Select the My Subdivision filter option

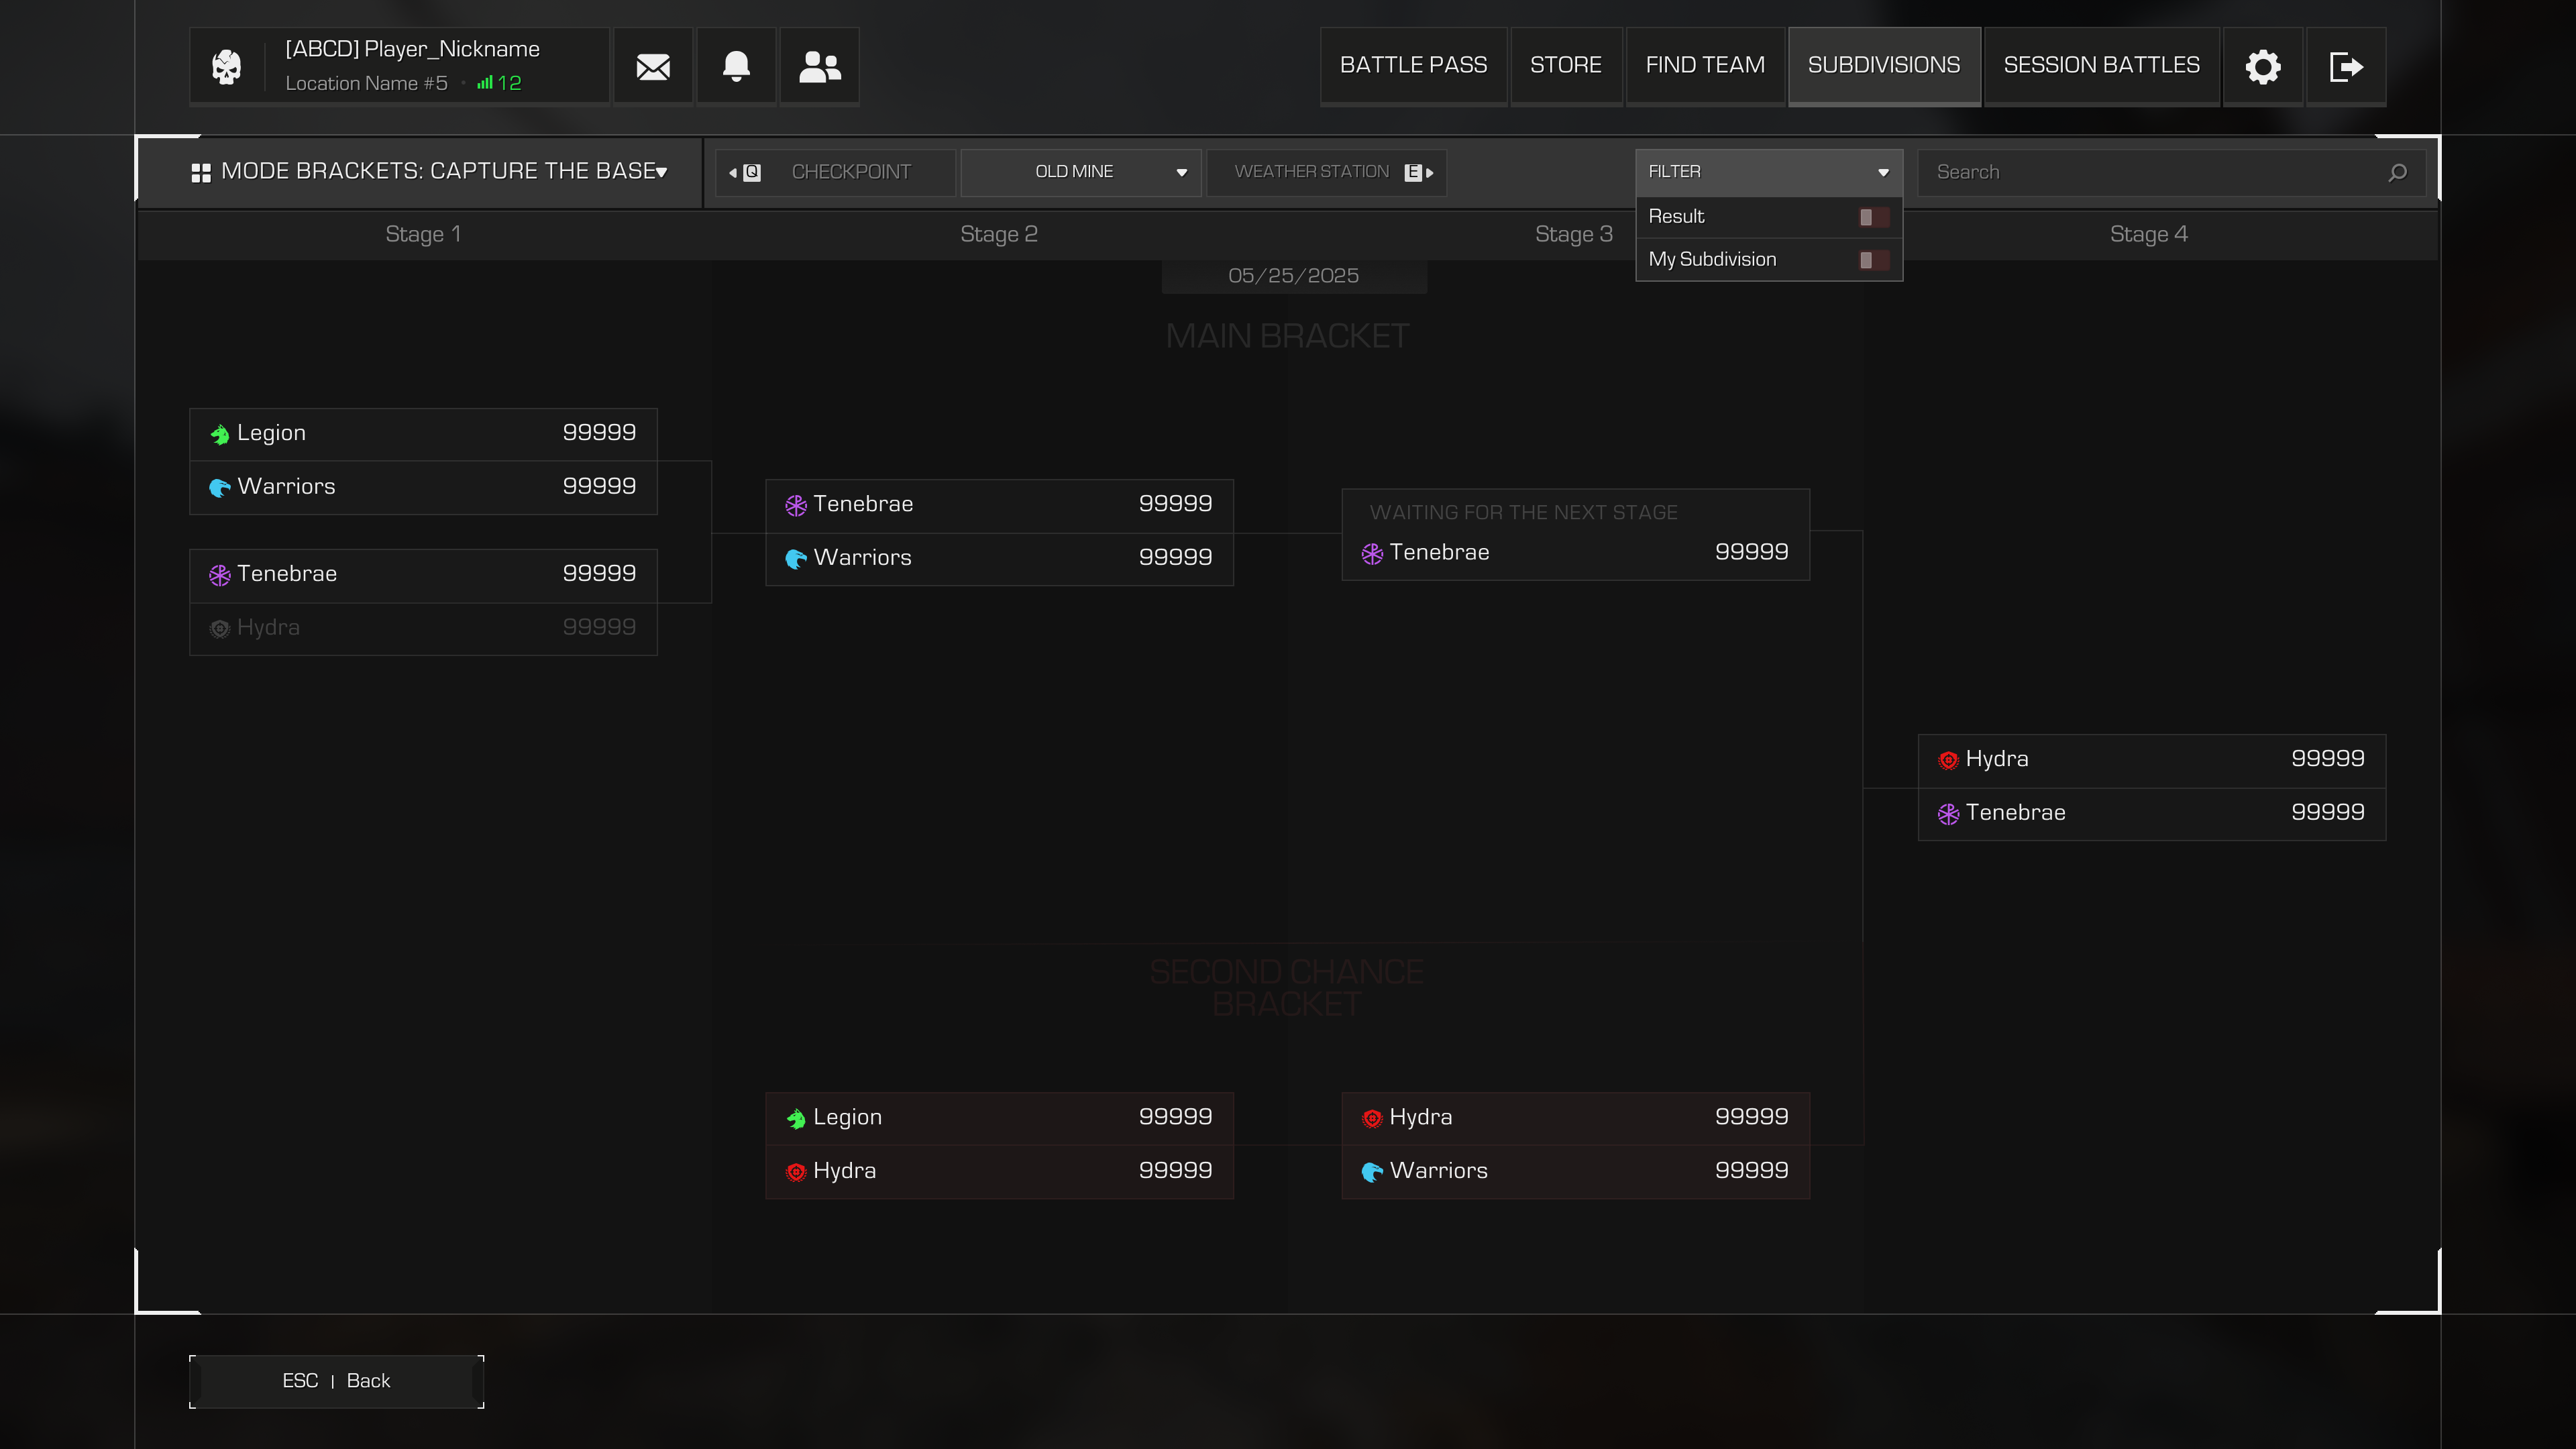[x=1768, y=260]
